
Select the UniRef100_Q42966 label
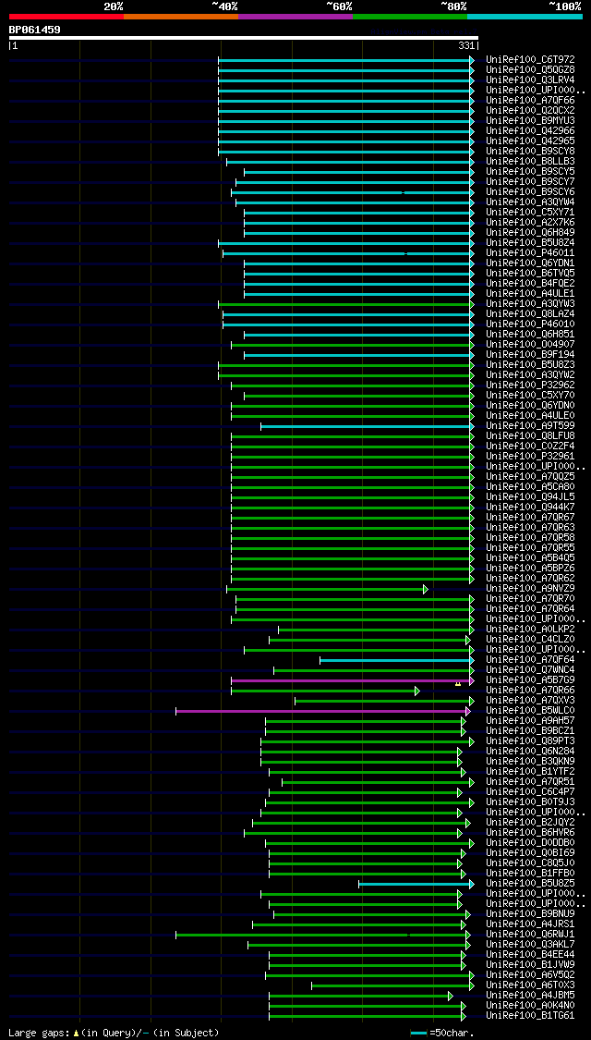click(530, 130)
